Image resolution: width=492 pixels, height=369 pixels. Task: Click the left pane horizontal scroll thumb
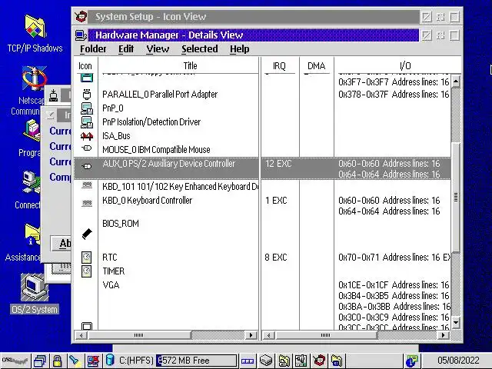[139, 335]
